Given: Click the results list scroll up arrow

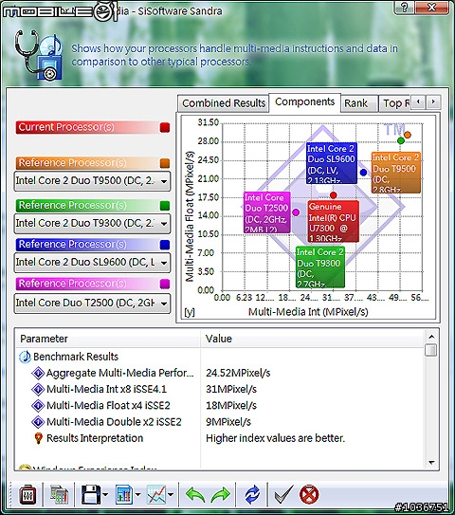Looking at the screenshot, I should (x=431, y=337).
